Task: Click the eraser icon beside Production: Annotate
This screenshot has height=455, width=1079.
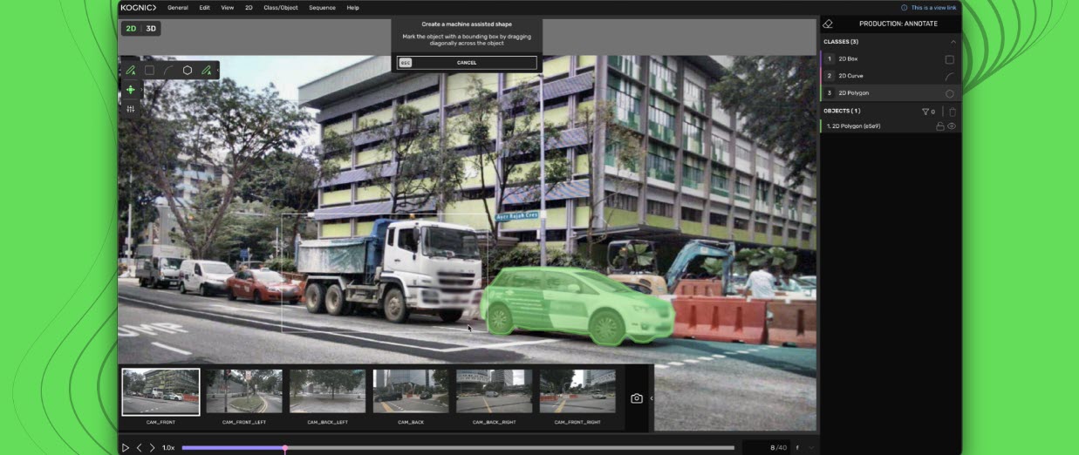Action: [x=828, y=24]
